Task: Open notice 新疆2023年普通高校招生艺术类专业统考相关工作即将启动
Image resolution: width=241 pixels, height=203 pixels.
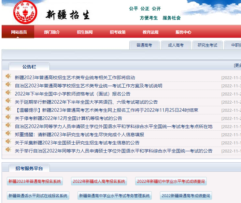Action: click(75, 78)
